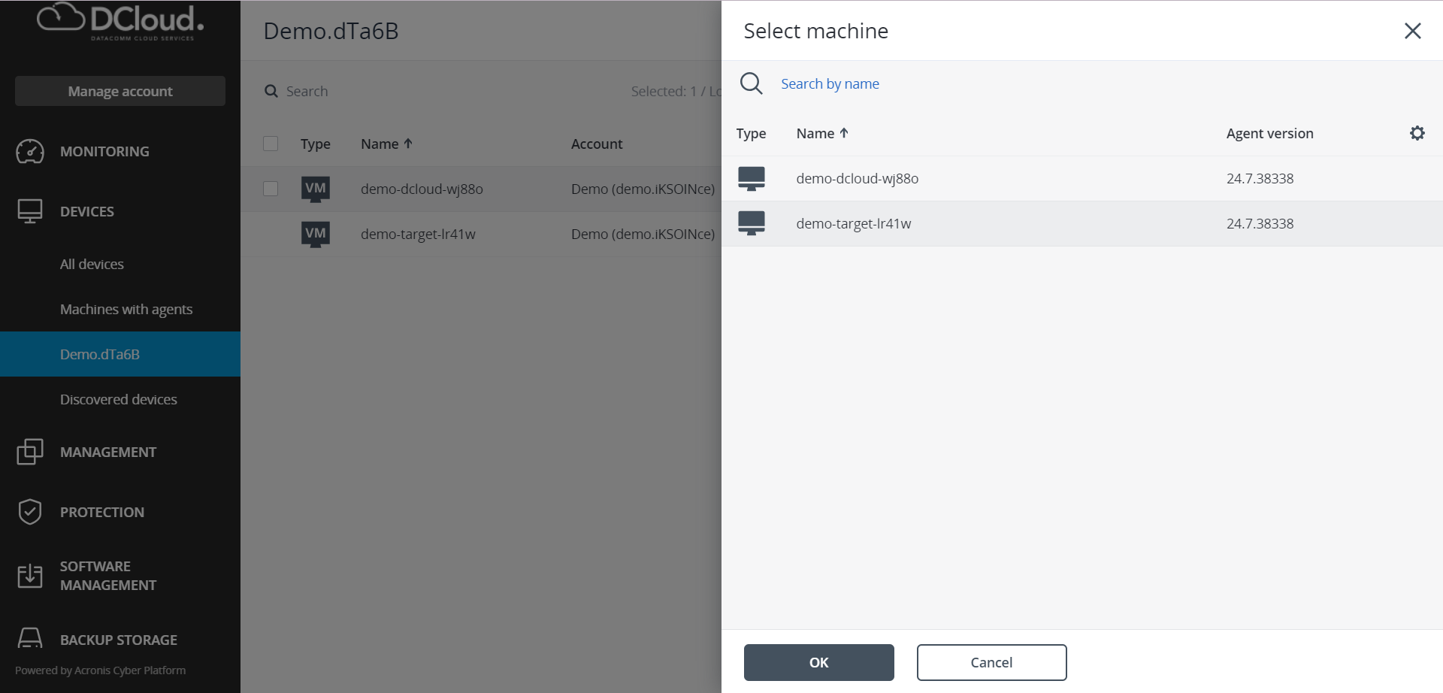Click the Management copies icon
This screenshot has height=693, width=1443.
(x=30, y=452)
